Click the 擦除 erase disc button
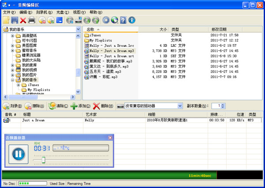The width and height of the screenshot is (265, 188). (x=34, y=106)
